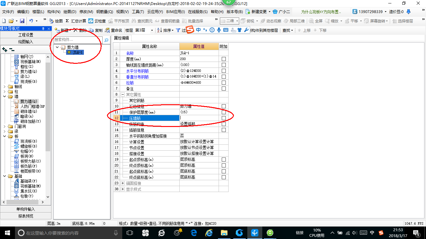Screen dimensions: 426x239
Task: Click expand-all plus icon in navigation panel
Action: click(x=4, y=49)
